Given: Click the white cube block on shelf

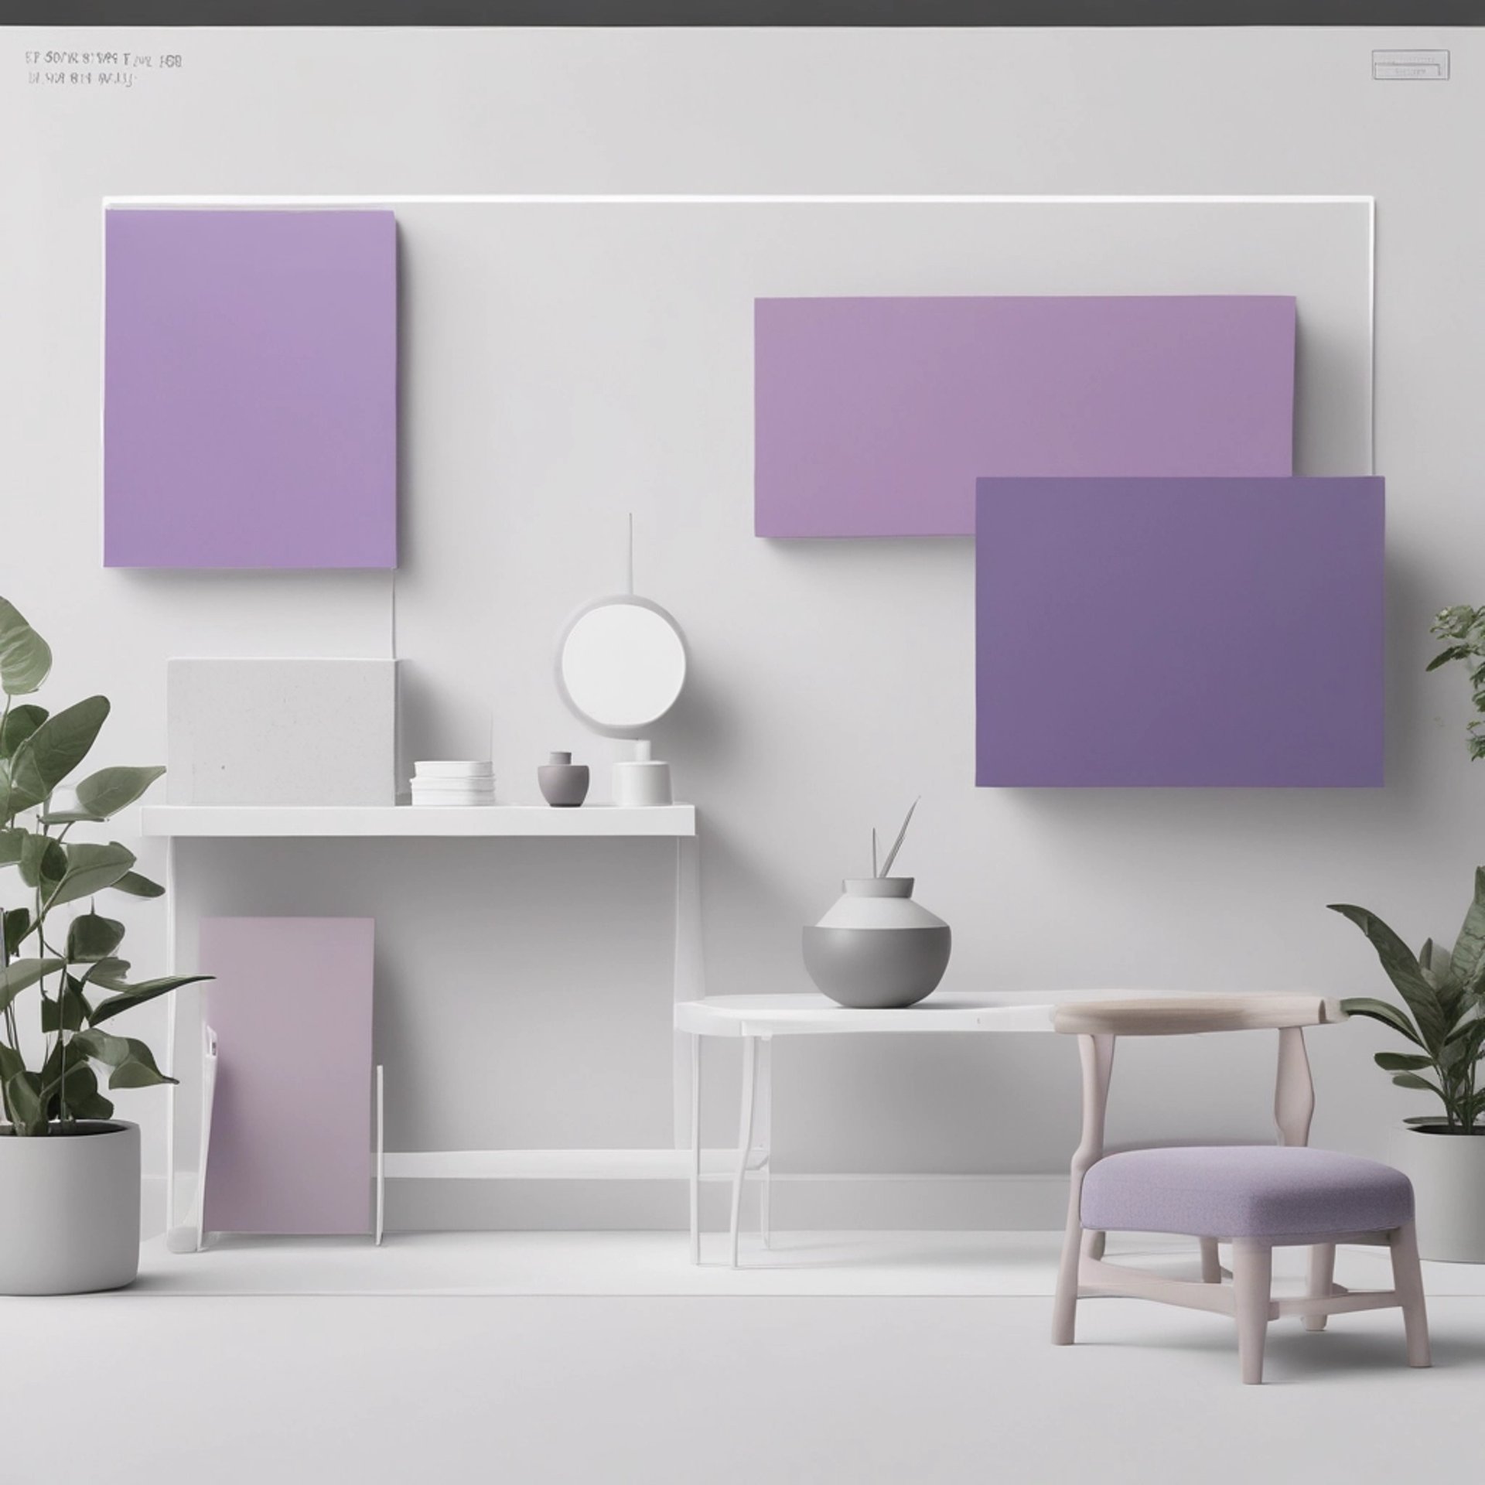Looking at the screenshot, I should tap(282, 730).
